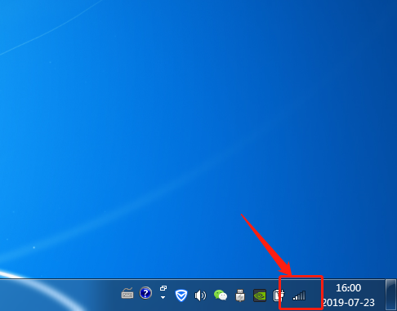Click the Show desktop button

coord(390,295)
